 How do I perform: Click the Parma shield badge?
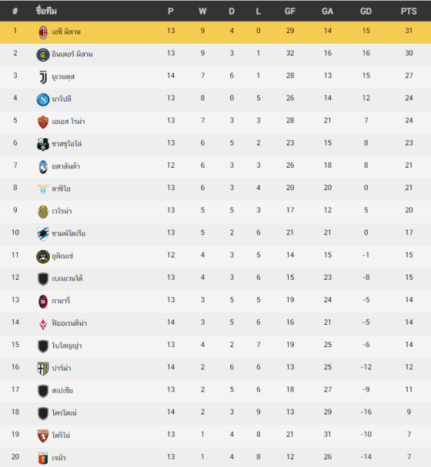pyautogui.click(x=43, y=369)
